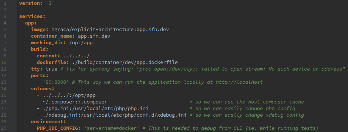348x132 pixels.
Task: Click the 'app:' service key
Action: (x=31, y=23)
